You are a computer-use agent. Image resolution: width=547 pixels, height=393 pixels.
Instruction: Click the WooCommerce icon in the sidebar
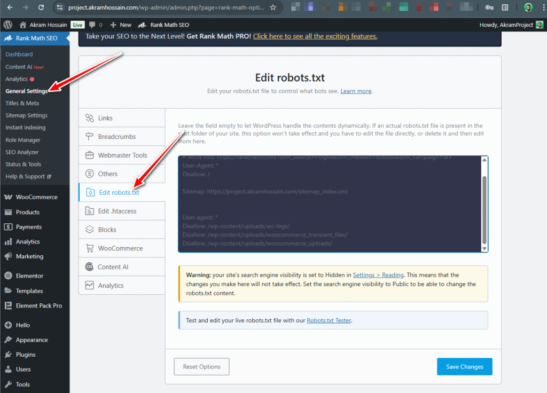coord(8,197)
